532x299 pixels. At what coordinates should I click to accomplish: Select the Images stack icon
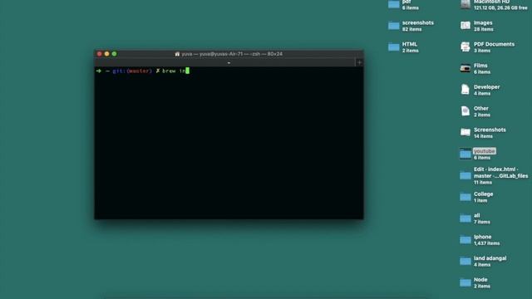tap(465, 26)
